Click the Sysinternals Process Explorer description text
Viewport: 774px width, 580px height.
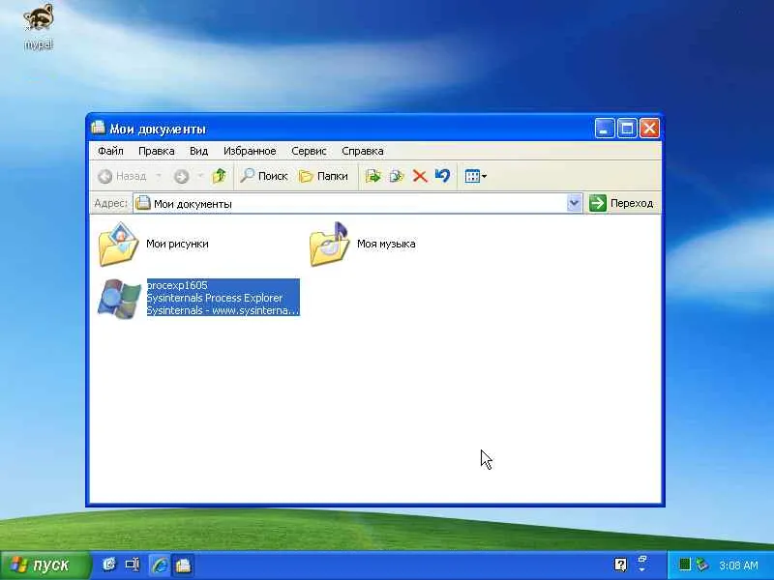click(214, 298)
